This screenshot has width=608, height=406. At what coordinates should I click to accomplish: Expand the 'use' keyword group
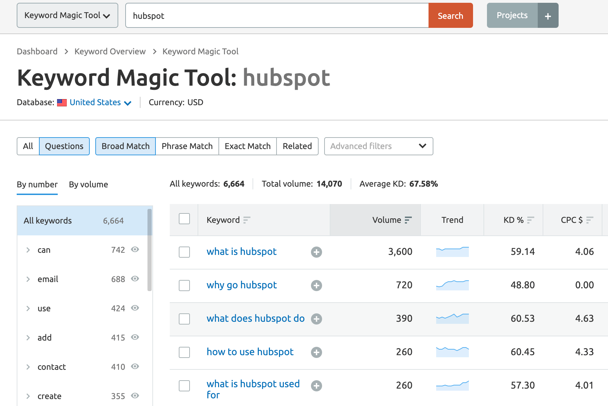click(28, 309)
